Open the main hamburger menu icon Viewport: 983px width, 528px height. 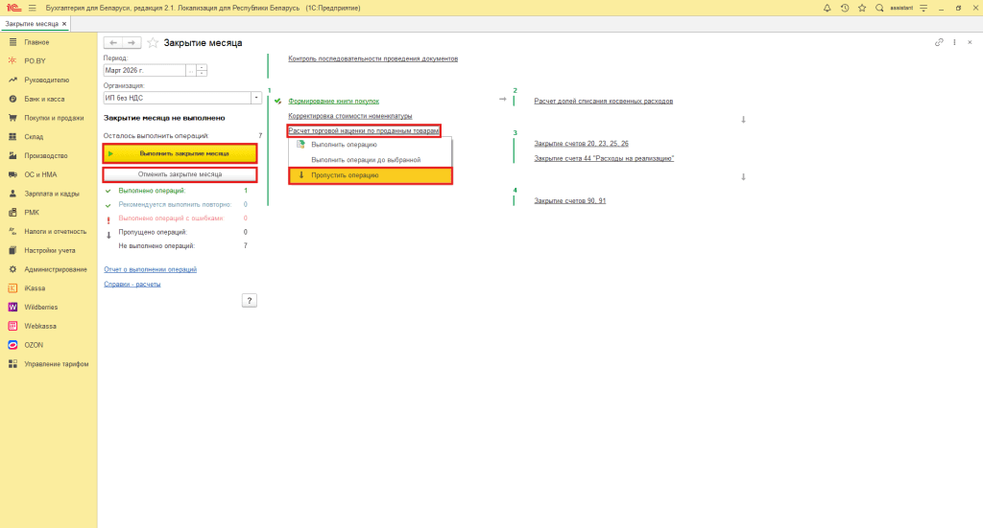click(x=32, y=8)
